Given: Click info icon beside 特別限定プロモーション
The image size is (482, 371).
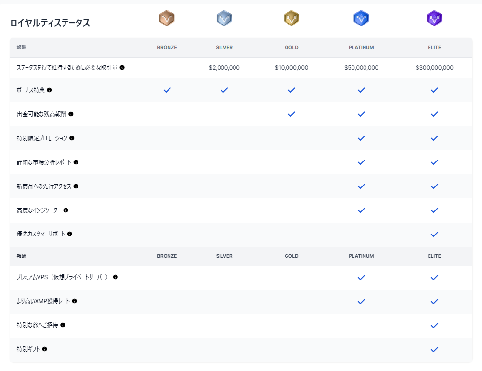Looking at the screenshot, I should 72,138.
